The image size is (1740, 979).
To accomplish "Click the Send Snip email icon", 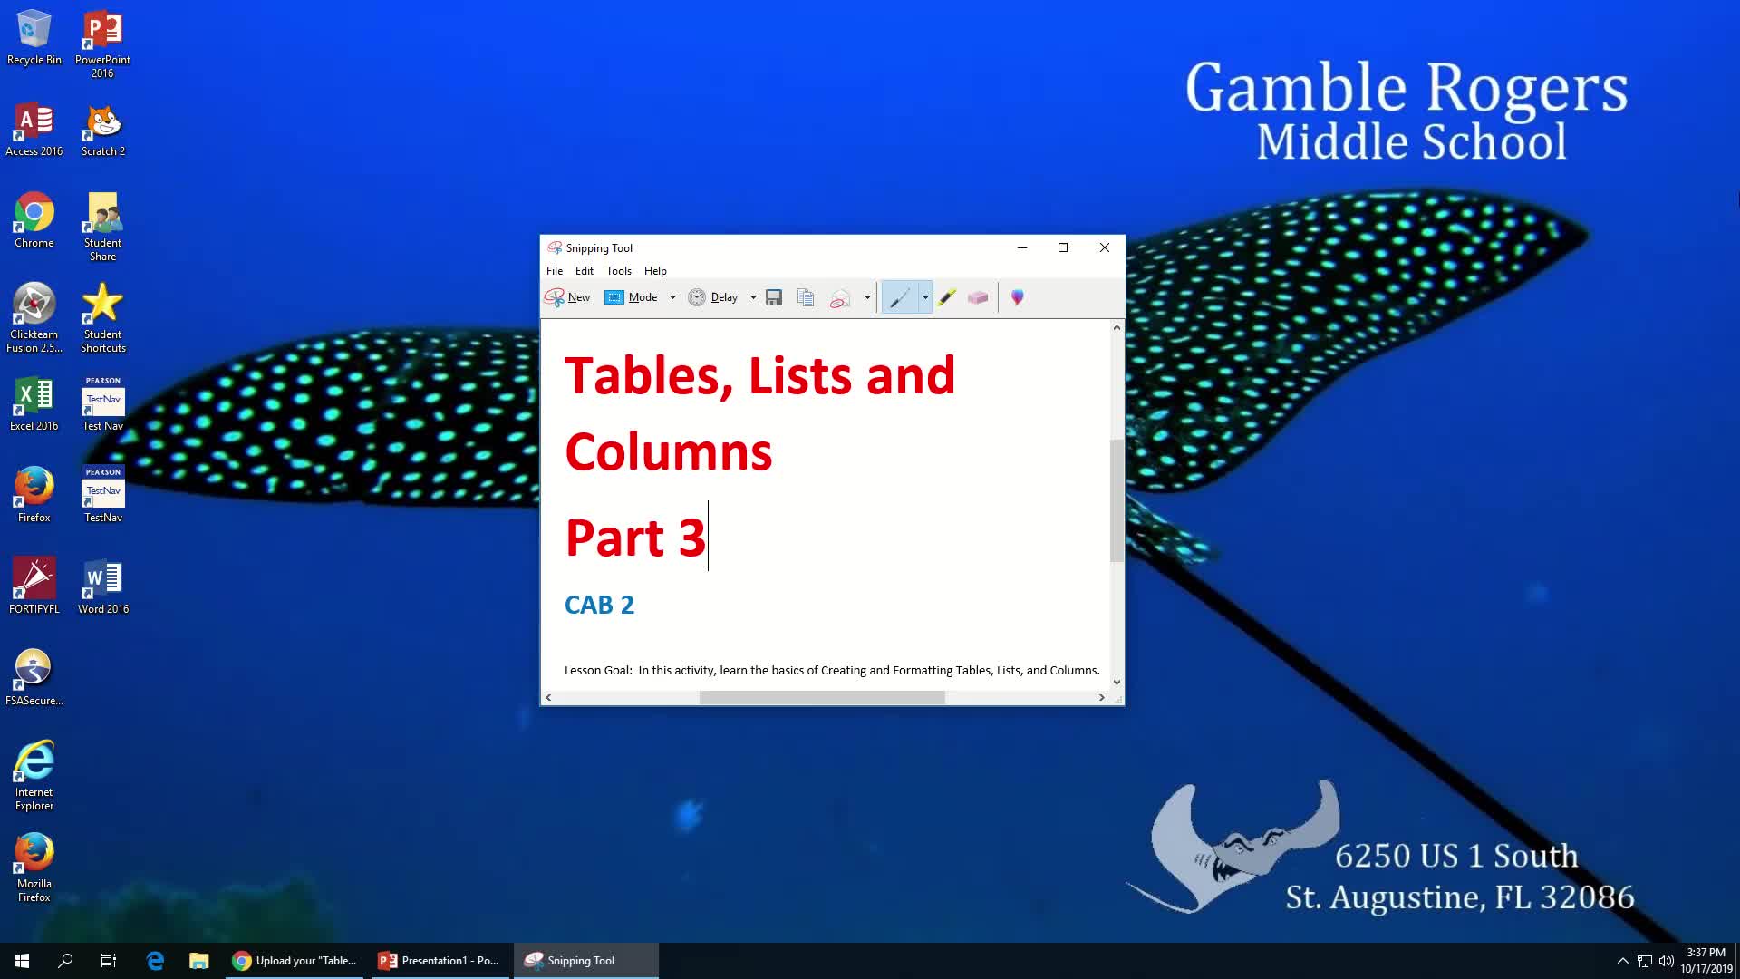I will click(840, 297).
